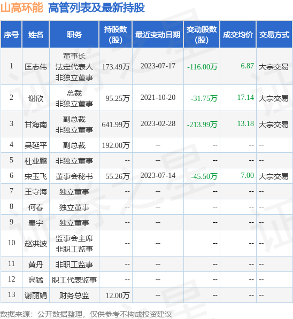
Task: Click the name 甘海南 in row 3
Action: click(36, 125)
